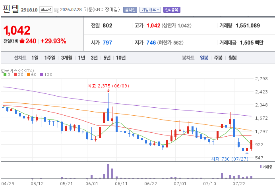Click the current price 1,042
275x188 pixels.
pyautogui.click(x=17, y=31)
